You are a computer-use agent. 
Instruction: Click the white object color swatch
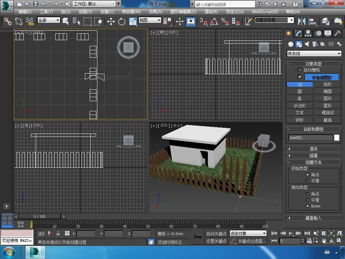click(x=337, y=138)
